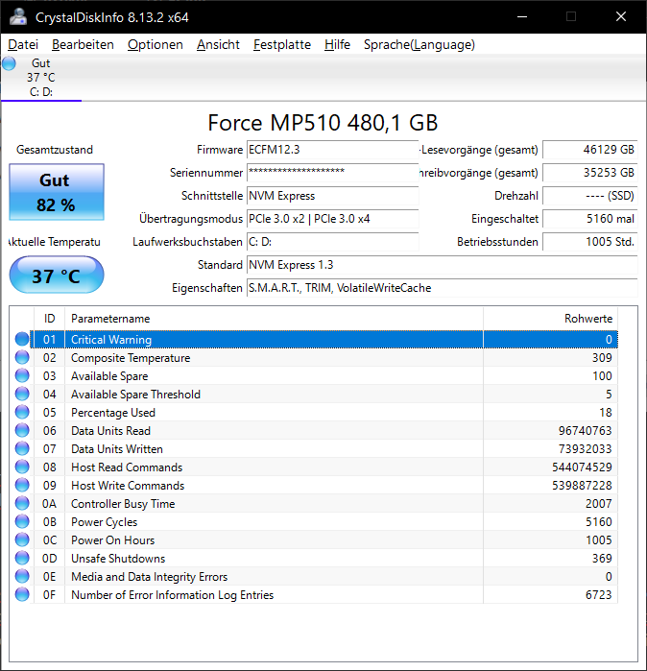Select the Available Spare Threshold parameter name
The image size is (647, 671).
[135, 395]
